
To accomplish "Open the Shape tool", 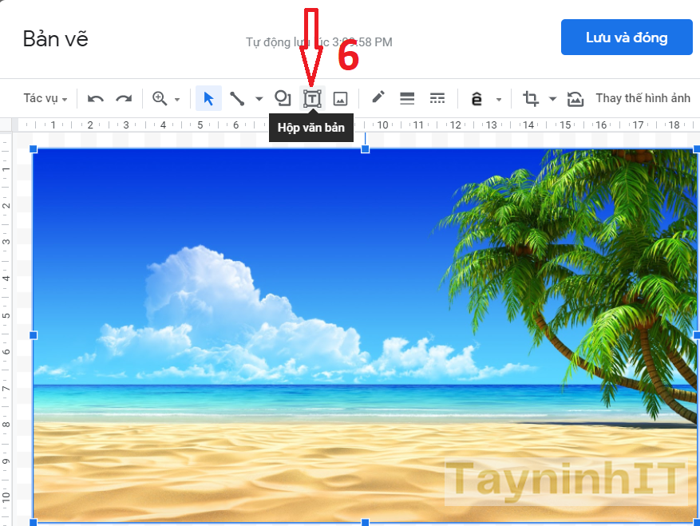I will point(283,98).
